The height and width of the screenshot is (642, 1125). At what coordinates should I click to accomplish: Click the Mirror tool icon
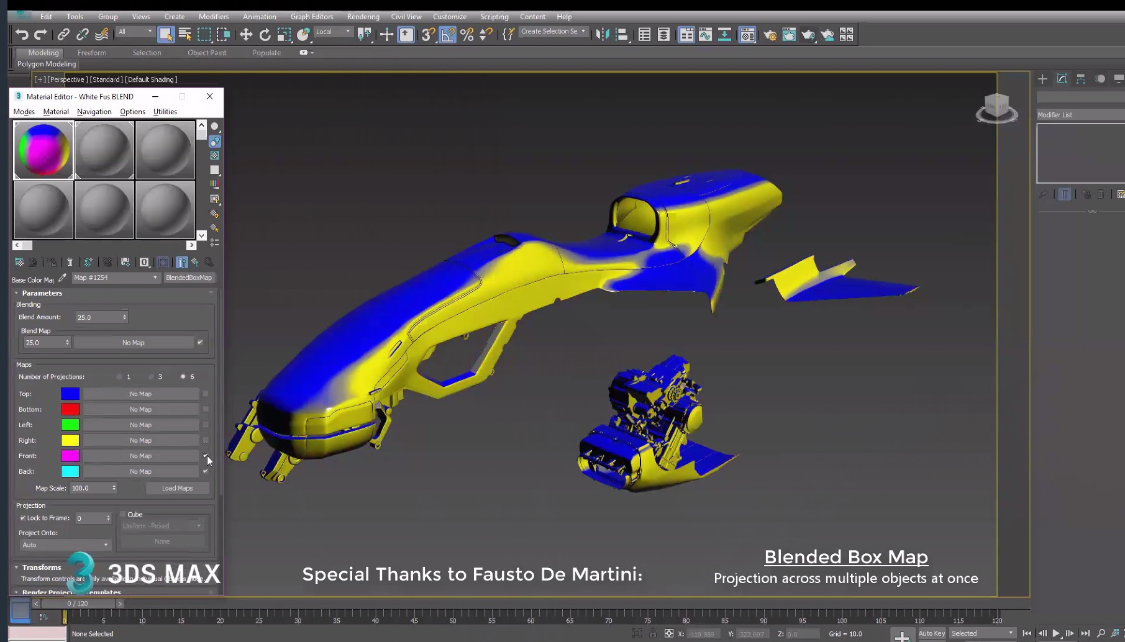(x=602, y=35)
